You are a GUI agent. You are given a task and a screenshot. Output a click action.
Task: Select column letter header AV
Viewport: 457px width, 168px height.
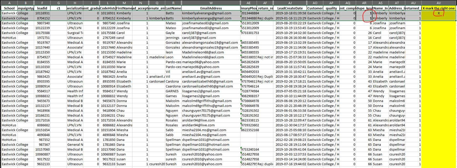[x=439, y=3]
